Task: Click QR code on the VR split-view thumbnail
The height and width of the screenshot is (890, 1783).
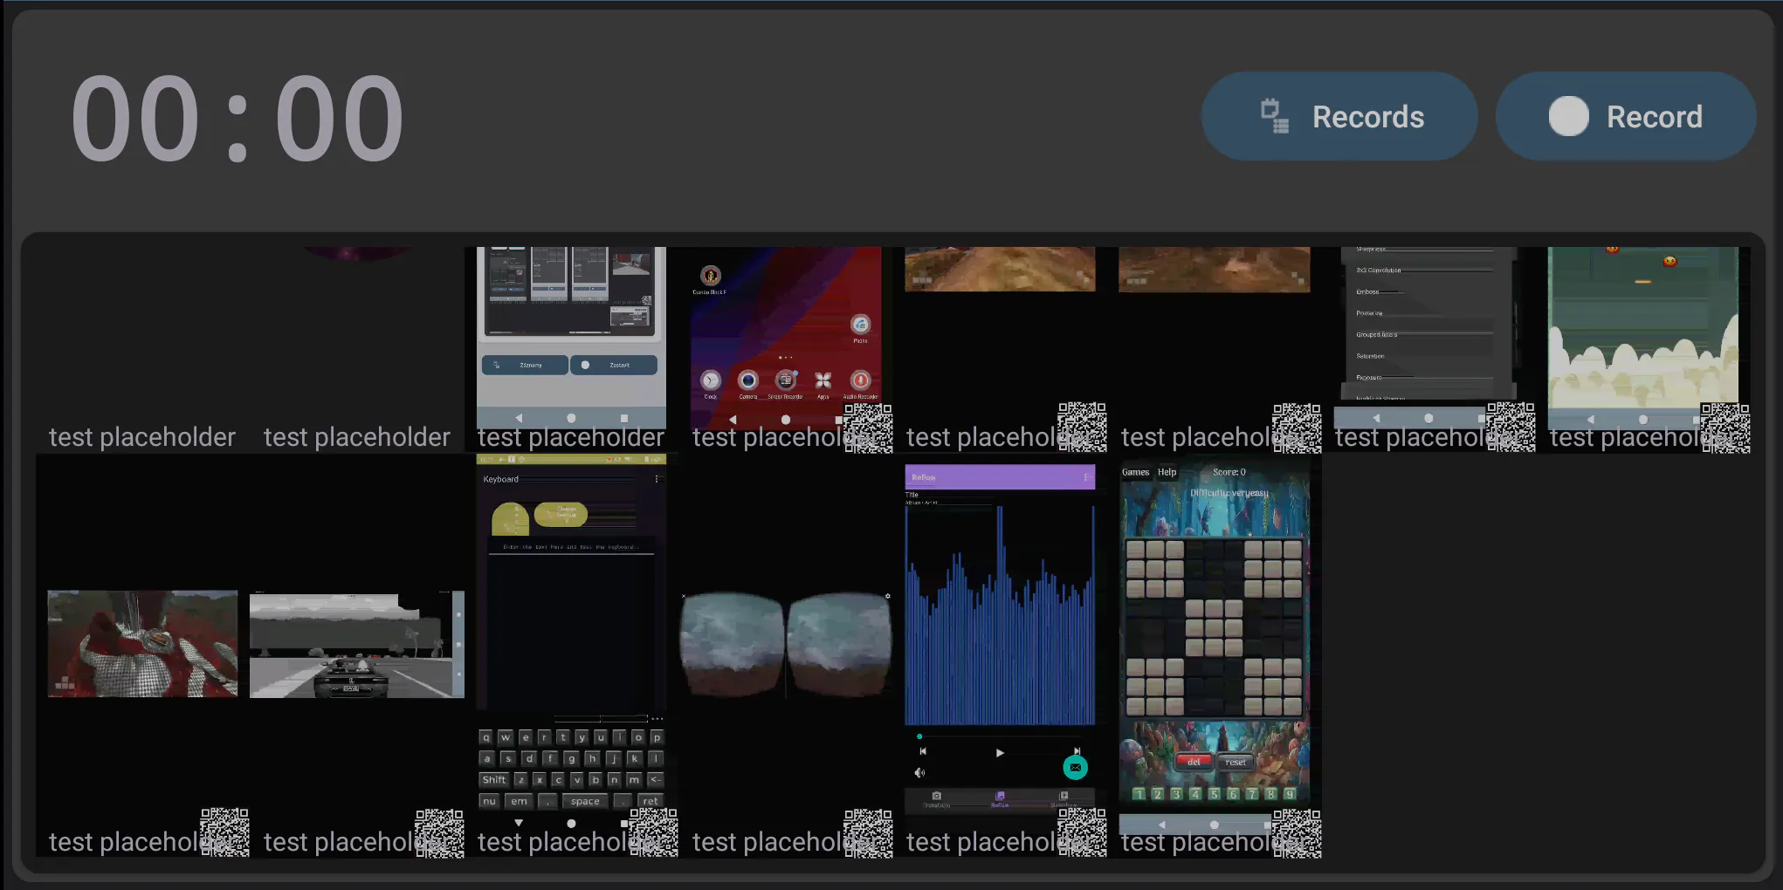Action: tap(868, 833)
